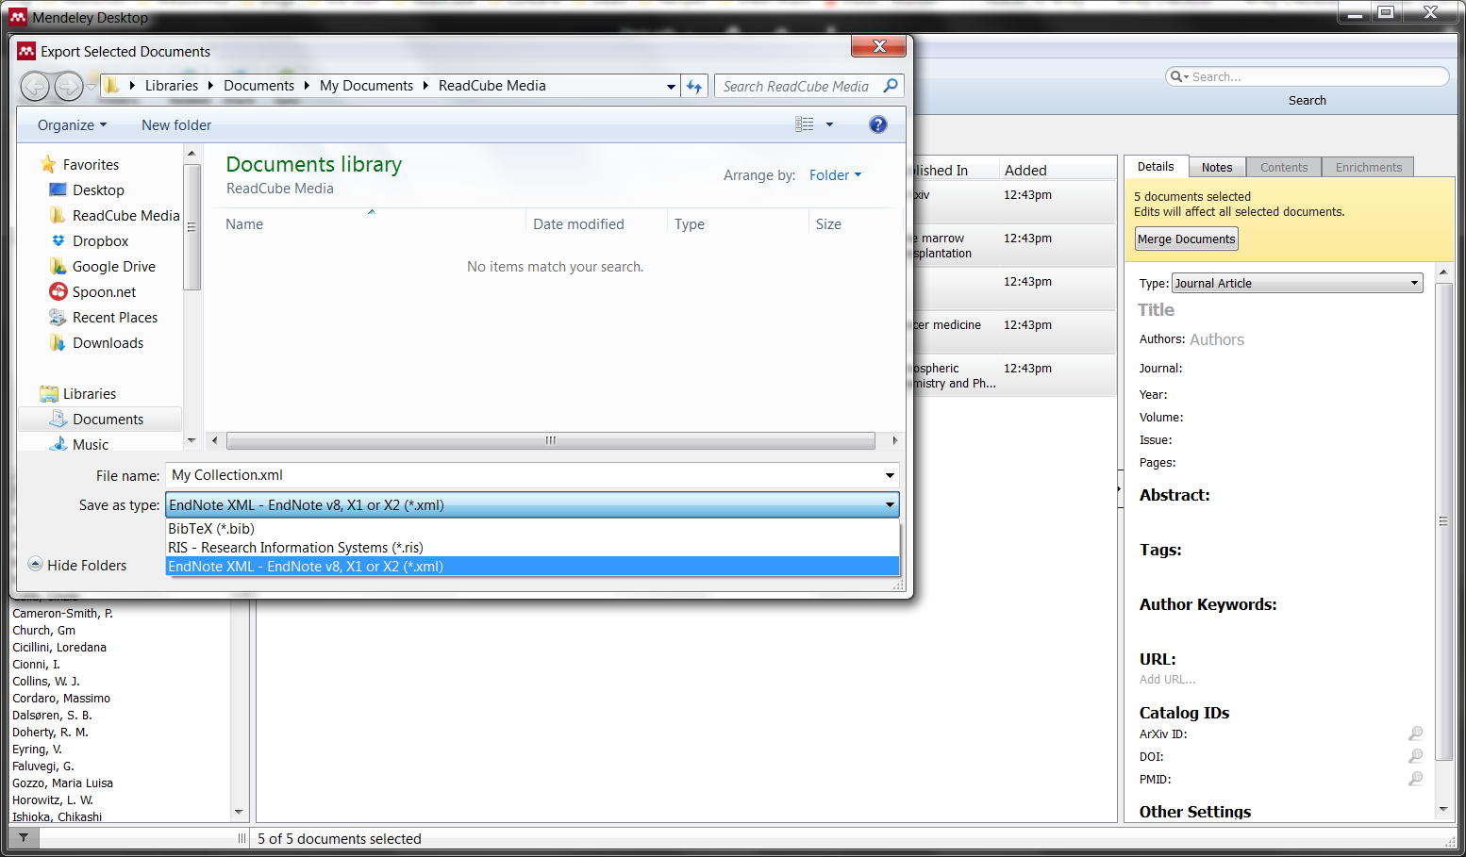The image size is (1466, 857).
Task: Select Google Drive in Favorites
Action: [x=113, y=267]
